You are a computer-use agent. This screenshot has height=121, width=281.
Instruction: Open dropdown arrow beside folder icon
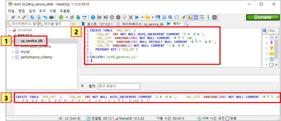point(153,17)
